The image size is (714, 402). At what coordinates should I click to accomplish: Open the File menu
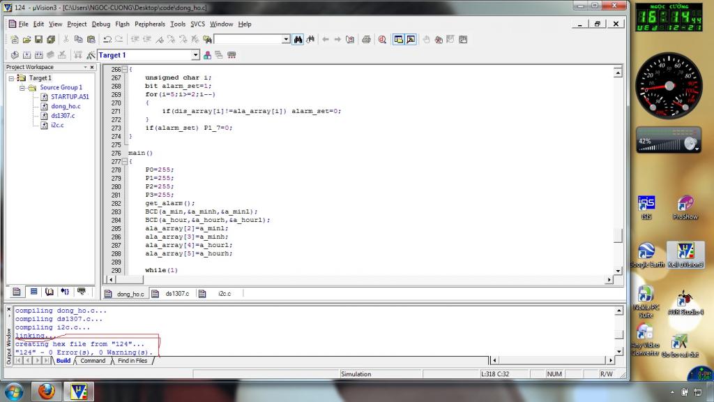click(x=23, y=24)
